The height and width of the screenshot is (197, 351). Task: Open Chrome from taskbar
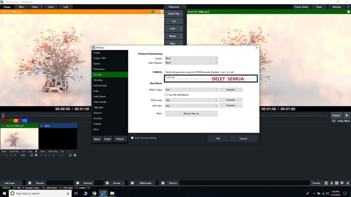click(94, 194)
